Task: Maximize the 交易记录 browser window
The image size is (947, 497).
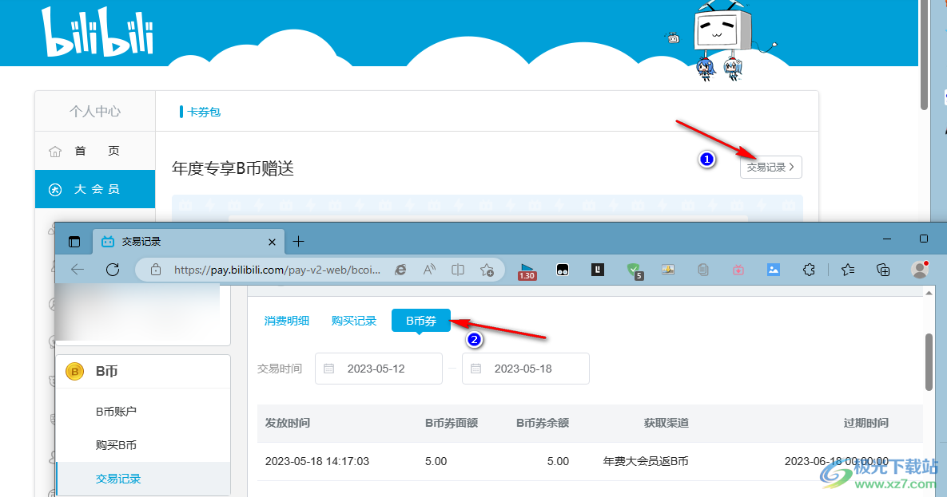Action: click(x=924, y=239)
